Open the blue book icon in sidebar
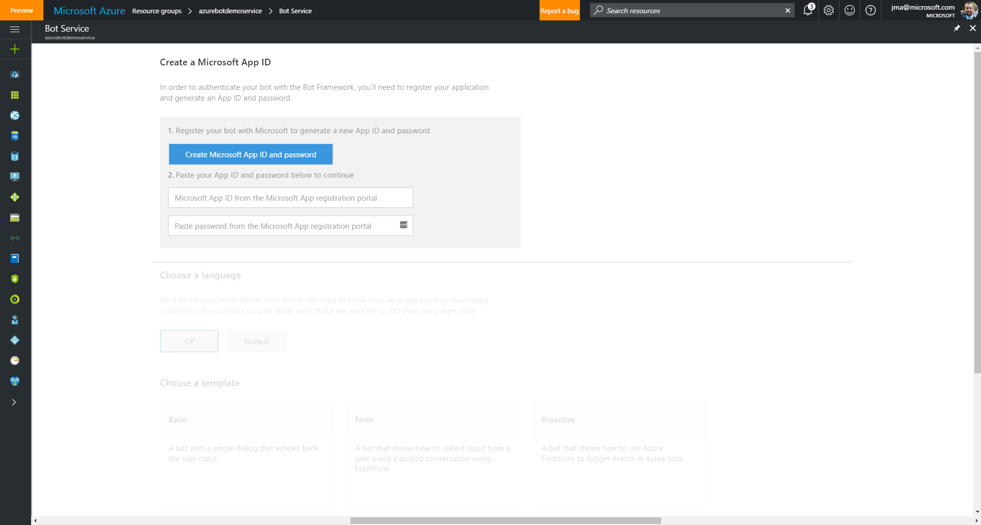The height and width of the screenshot is (525, 981). click(15, 258)
